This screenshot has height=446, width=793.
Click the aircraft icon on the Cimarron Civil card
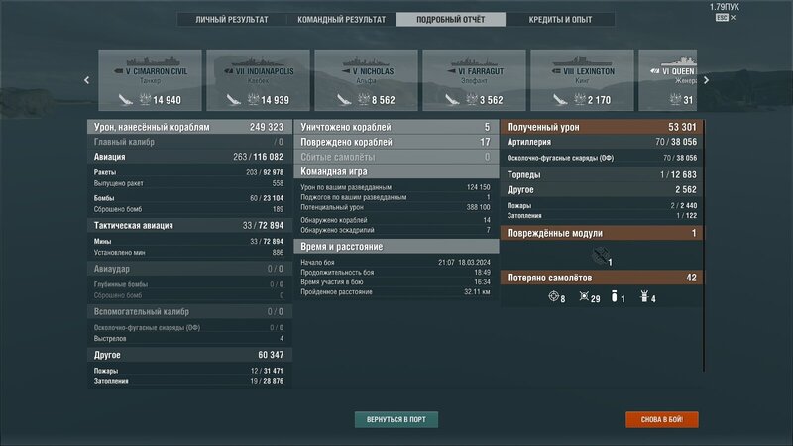coord(126,100)
